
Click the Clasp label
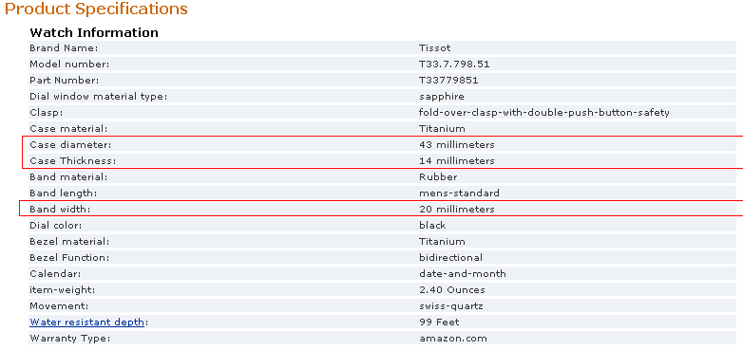pos(46,113)
